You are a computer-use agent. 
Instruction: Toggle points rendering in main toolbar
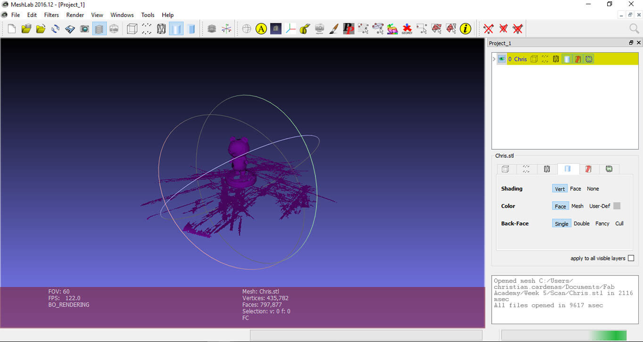click(x=147, y=29)
